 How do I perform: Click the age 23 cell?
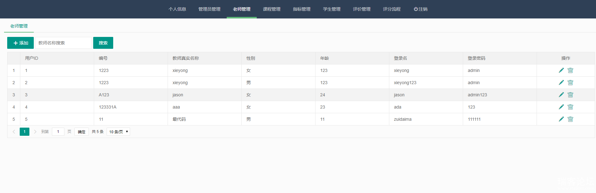tap(352, 107)
